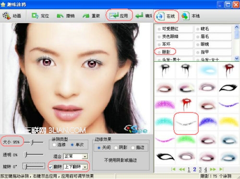This screenshot has height=179, width=240.
Task: Select the 变色眼睛 category
Action: (174, 36)
